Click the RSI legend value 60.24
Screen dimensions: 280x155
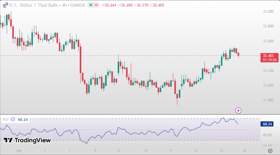pyautogui.click(x=23, y=120)
